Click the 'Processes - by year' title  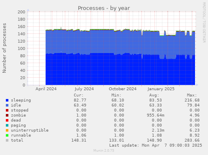pos(104,8)
